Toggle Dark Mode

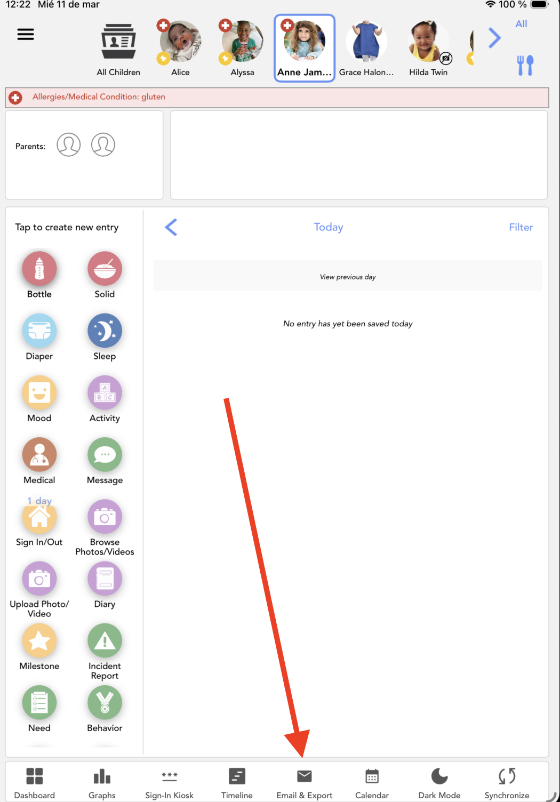click(x=439, y=783)
